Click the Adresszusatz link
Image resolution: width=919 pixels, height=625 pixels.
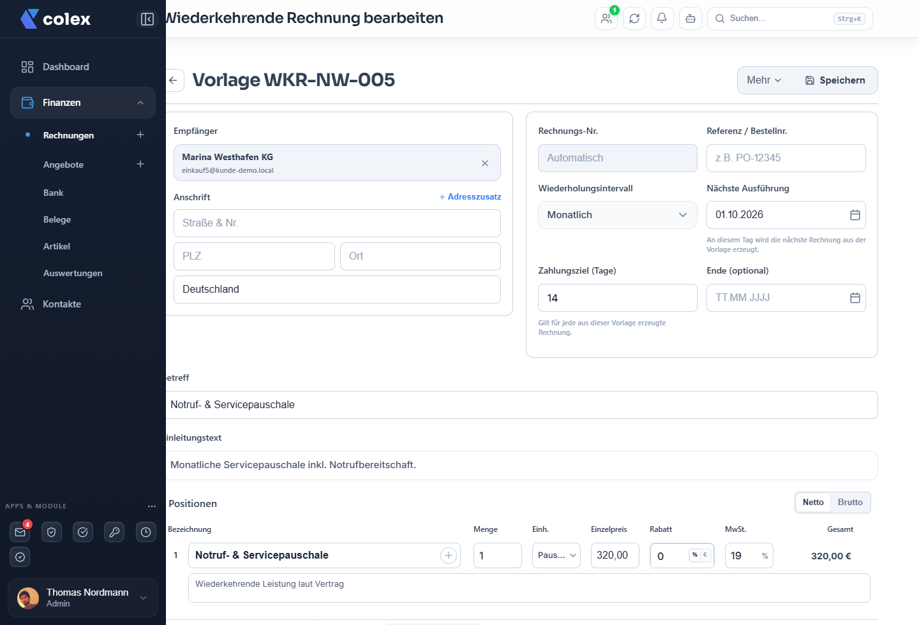click(x=470, y=197)
